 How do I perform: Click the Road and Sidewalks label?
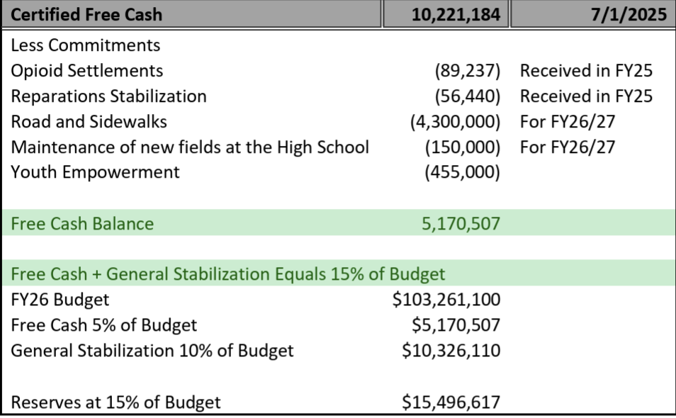point(89,121)
